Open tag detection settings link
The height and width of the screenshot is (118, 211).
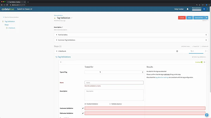tap(162, 77)
